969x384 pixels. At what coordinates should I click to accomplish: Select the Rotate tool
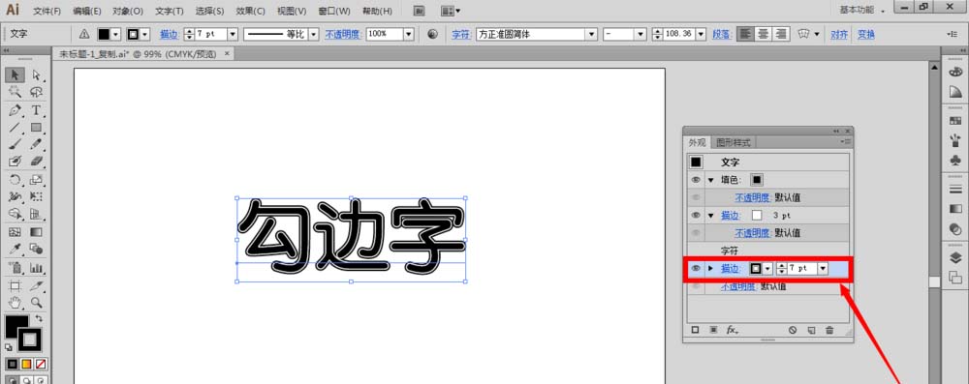point(16,180)
